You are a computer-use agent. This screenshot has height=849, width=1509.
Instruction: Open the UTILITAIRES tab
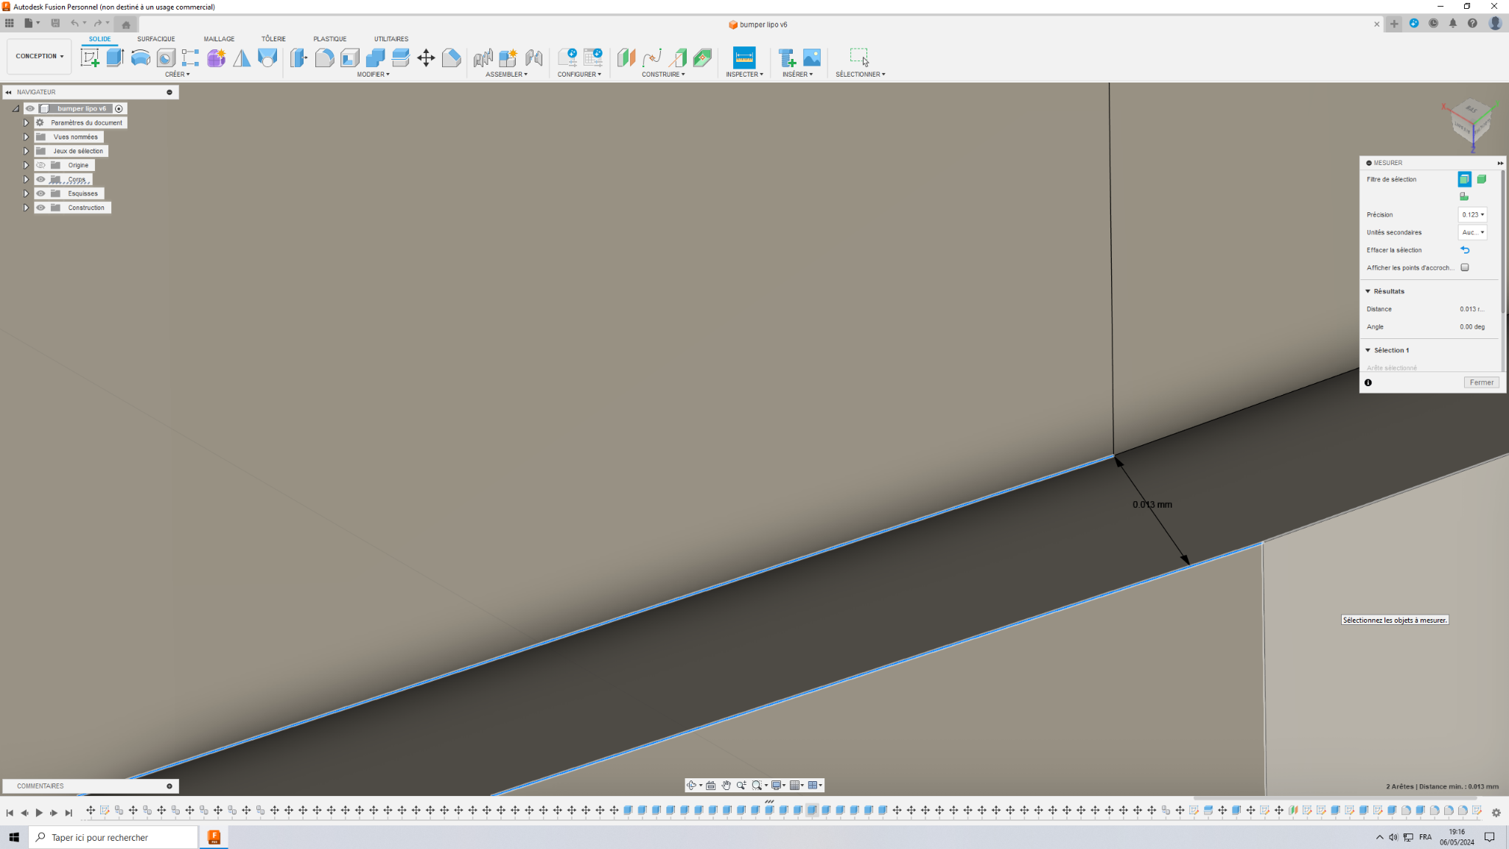pyautogui.click(x=391, y=39)
